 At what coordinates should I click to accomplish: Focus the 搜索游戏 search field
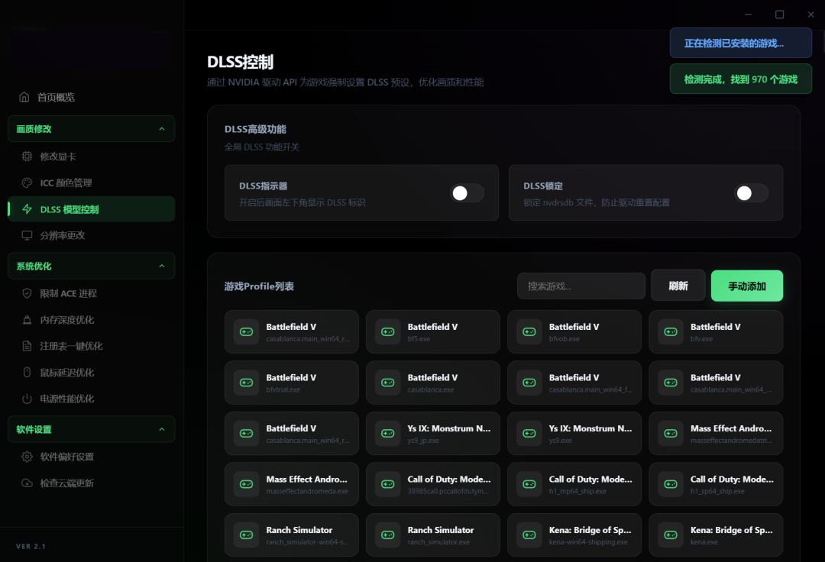(581, 286)
